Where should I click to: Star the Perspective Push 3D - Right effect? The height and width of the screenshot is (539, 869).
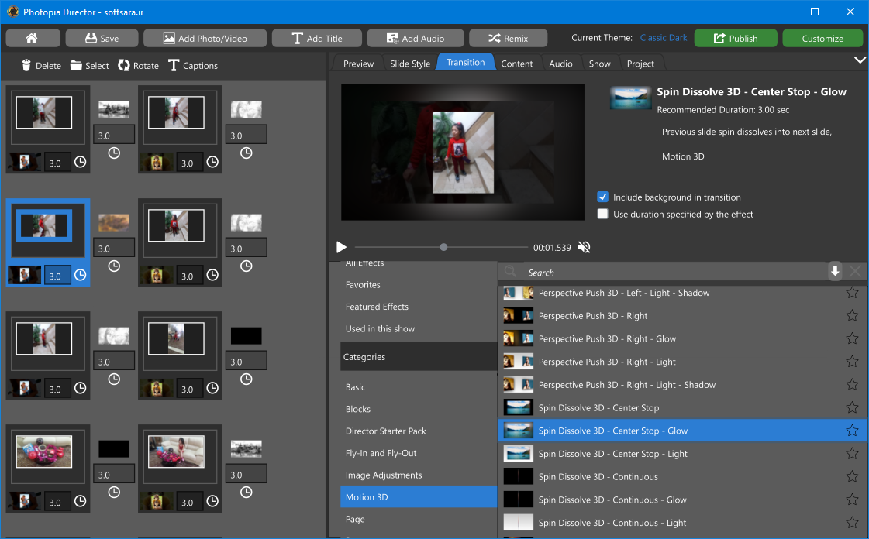852,316
